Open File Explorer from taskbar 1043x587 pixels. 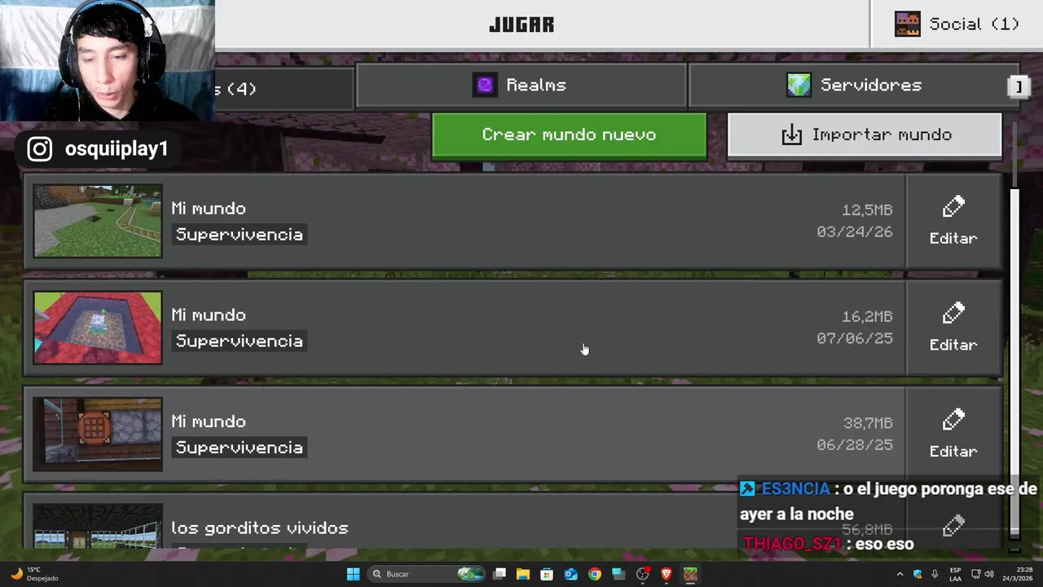pos(523,574)
